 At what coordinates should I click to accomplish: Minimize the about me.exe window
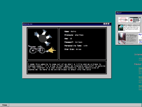click(104, 24)
